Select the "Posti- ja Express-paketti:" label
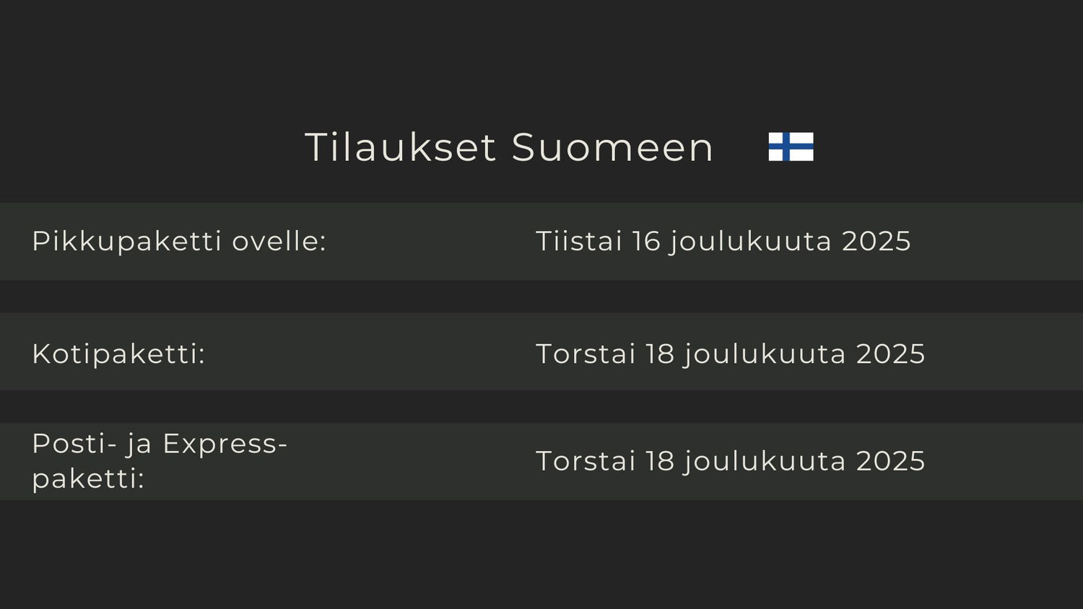This screenshot has height=609, width=1083. (160, 460)
